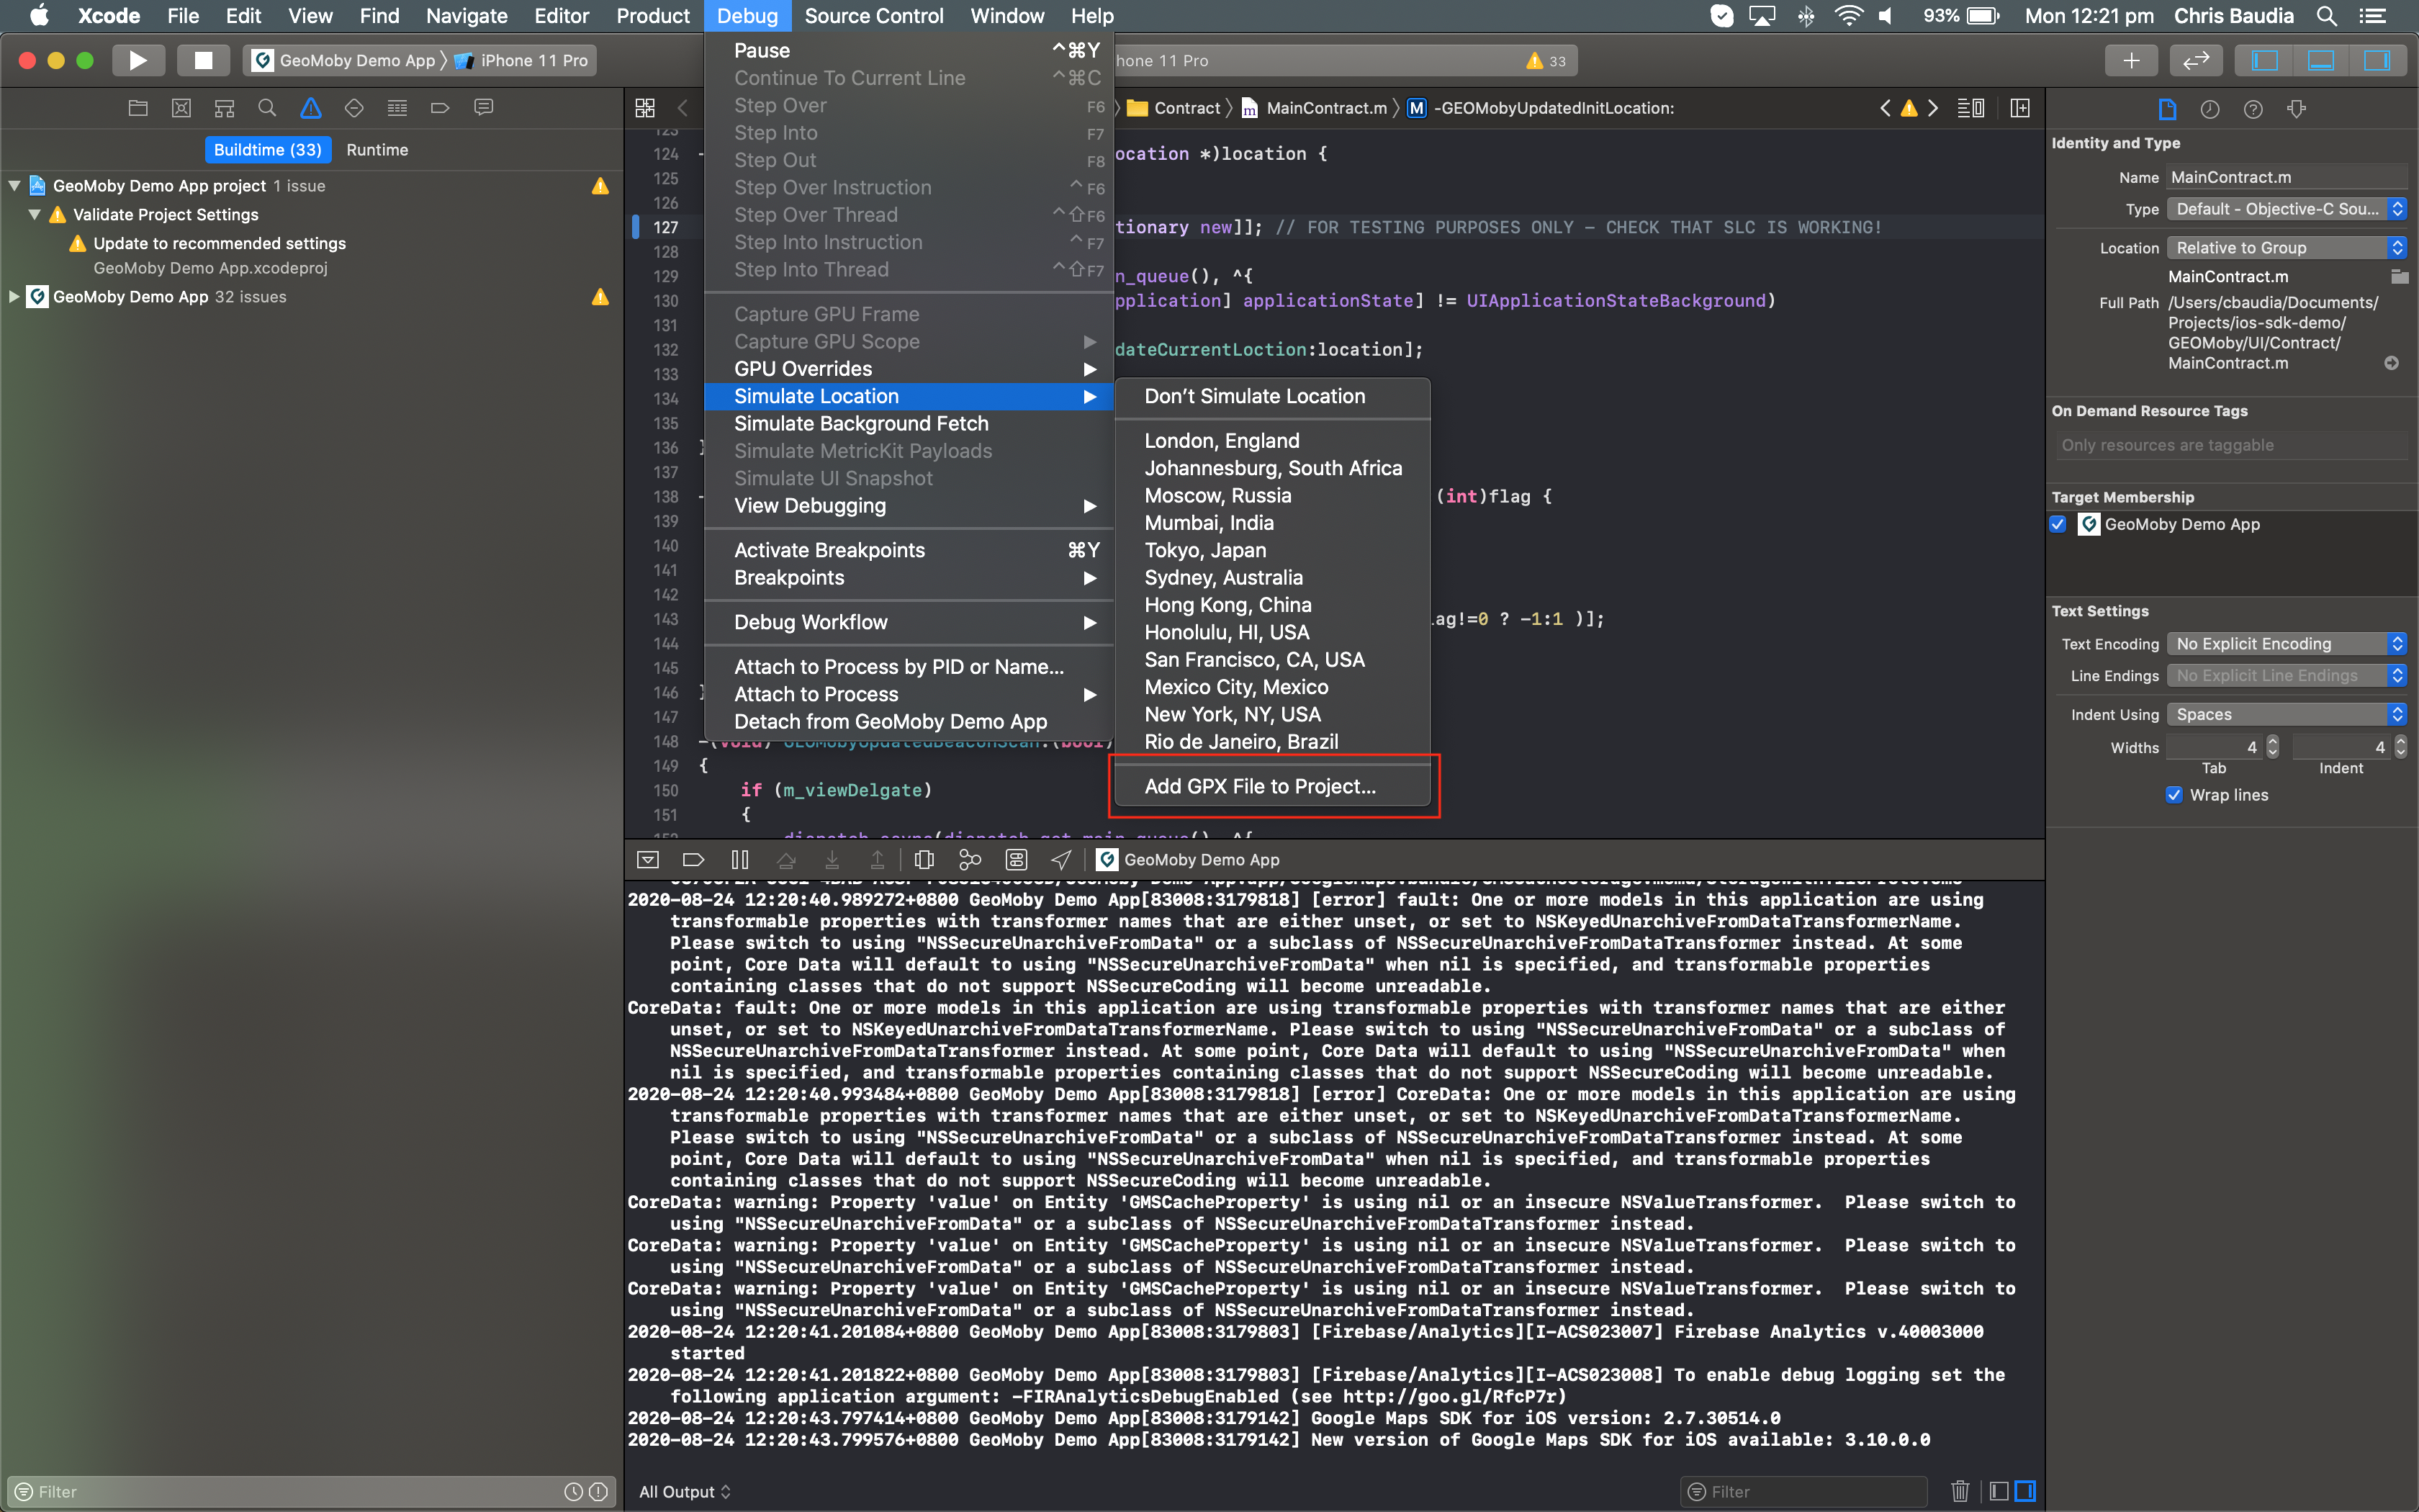The width and height of the screenshot is (2419, 1512).
Task: Toggle the navigator panel visibility button
Action: (x=2265, y=61)
